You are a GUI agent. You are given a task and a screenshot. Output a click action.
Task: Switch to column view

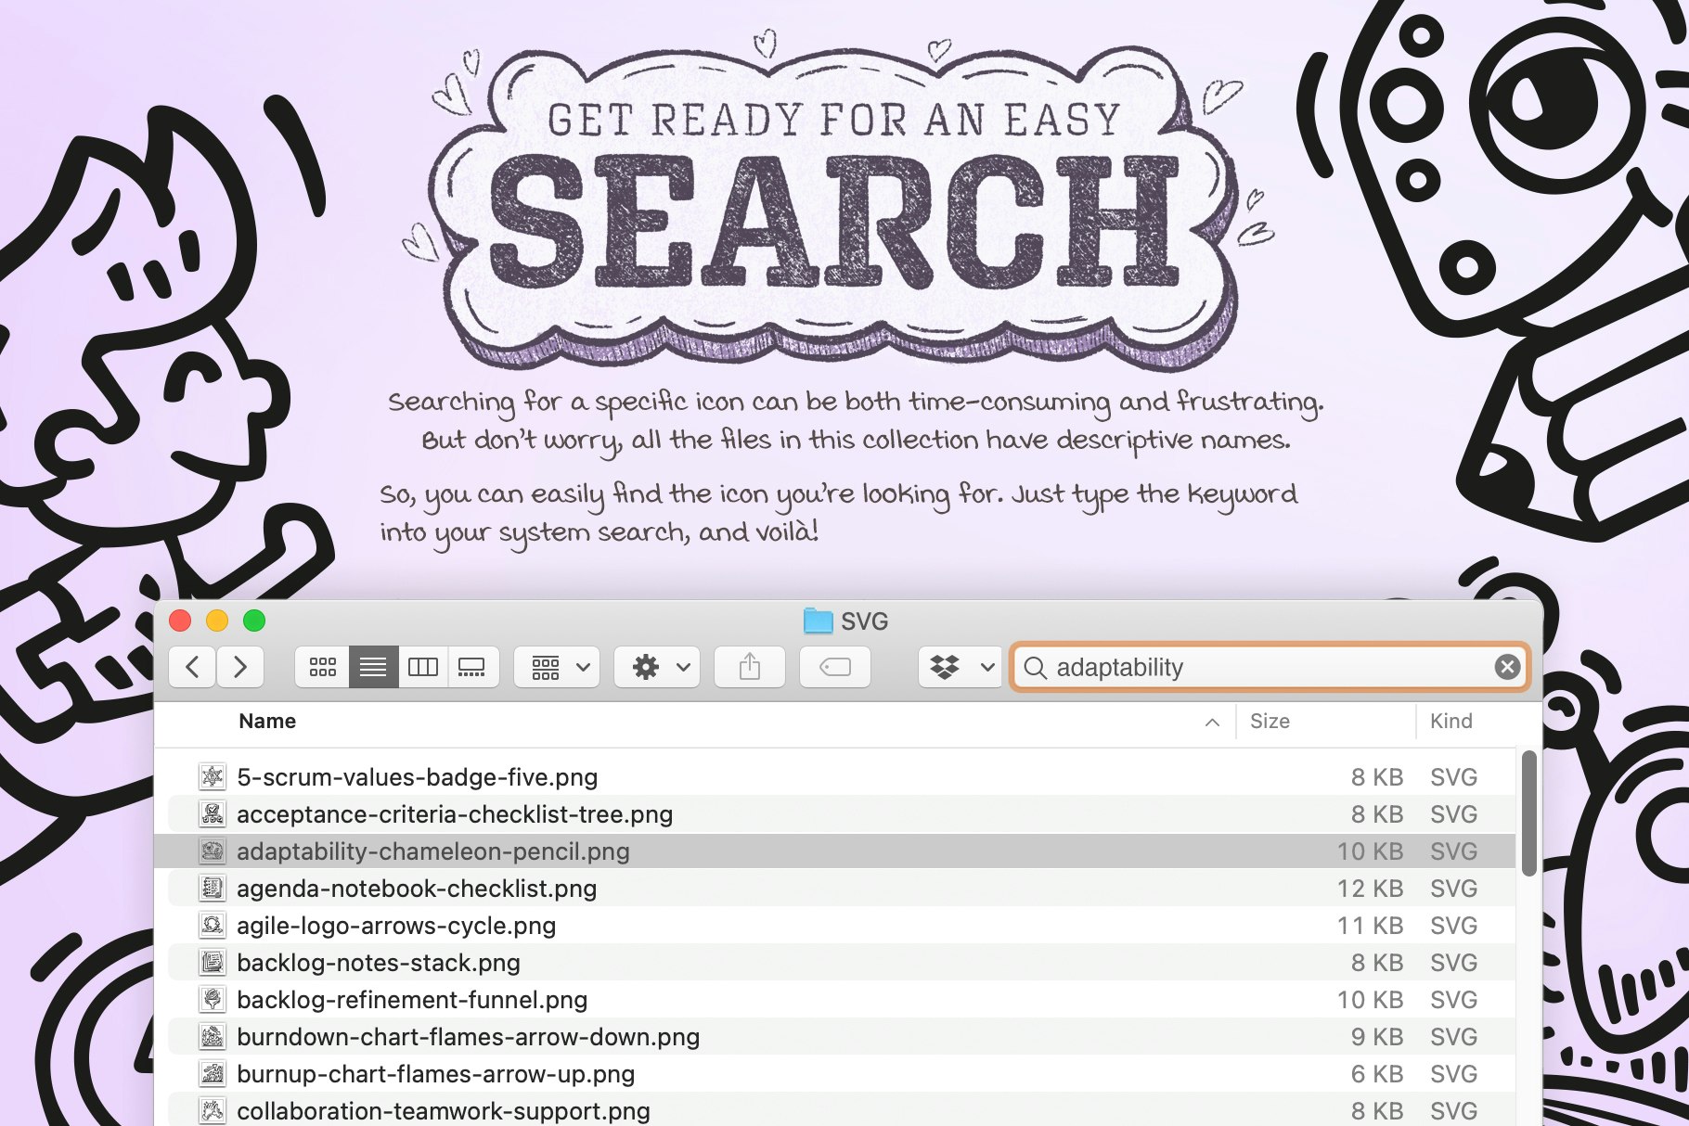tap(423, 667)
